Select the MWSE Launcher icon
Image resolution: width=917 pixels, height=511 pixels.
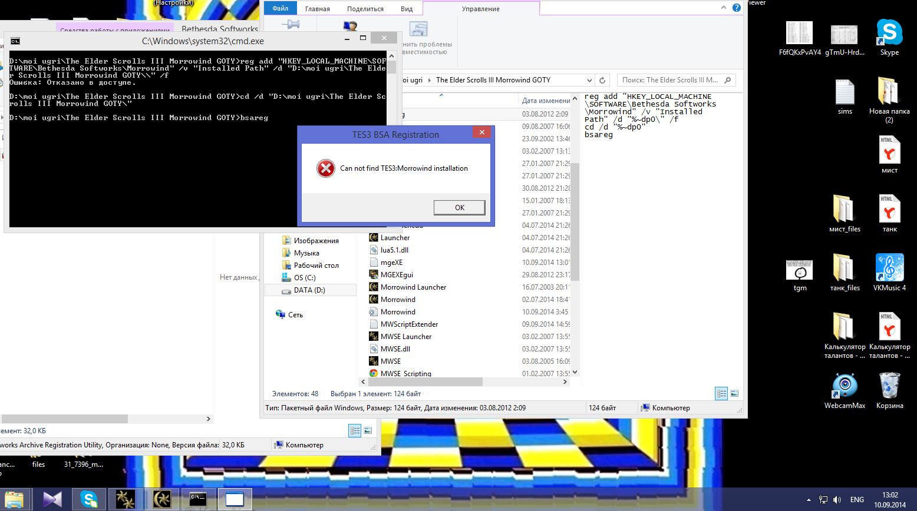click(x=373, y=337)
